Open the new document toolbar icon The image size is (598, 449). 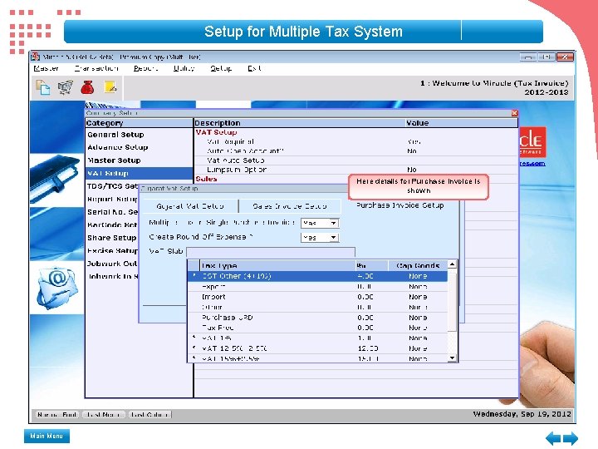(x=42, y=87)
